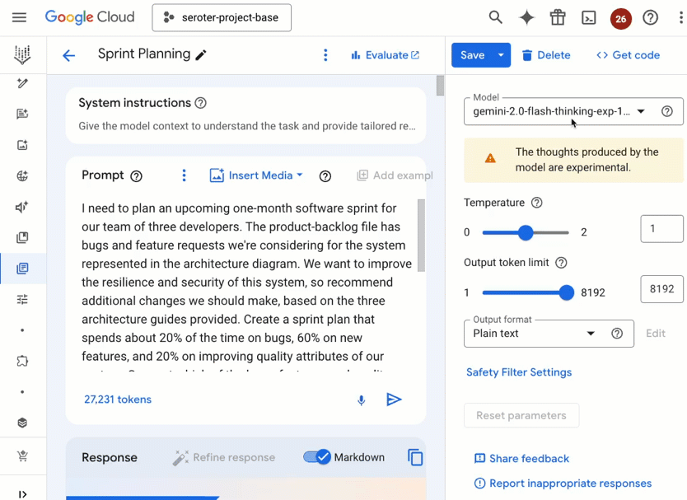The image size is (687, 500).
Task: Submit the prompt with the send arrow
Action: click(x=395, y=400)
